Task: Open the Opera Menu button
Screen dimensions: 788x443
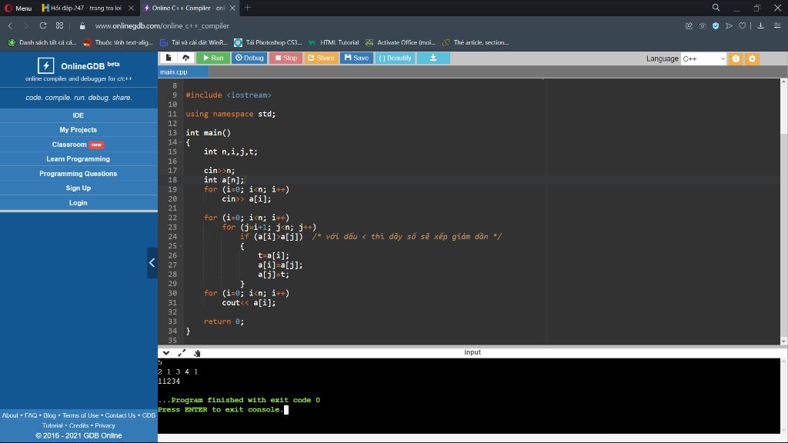Action: [18, 8]
